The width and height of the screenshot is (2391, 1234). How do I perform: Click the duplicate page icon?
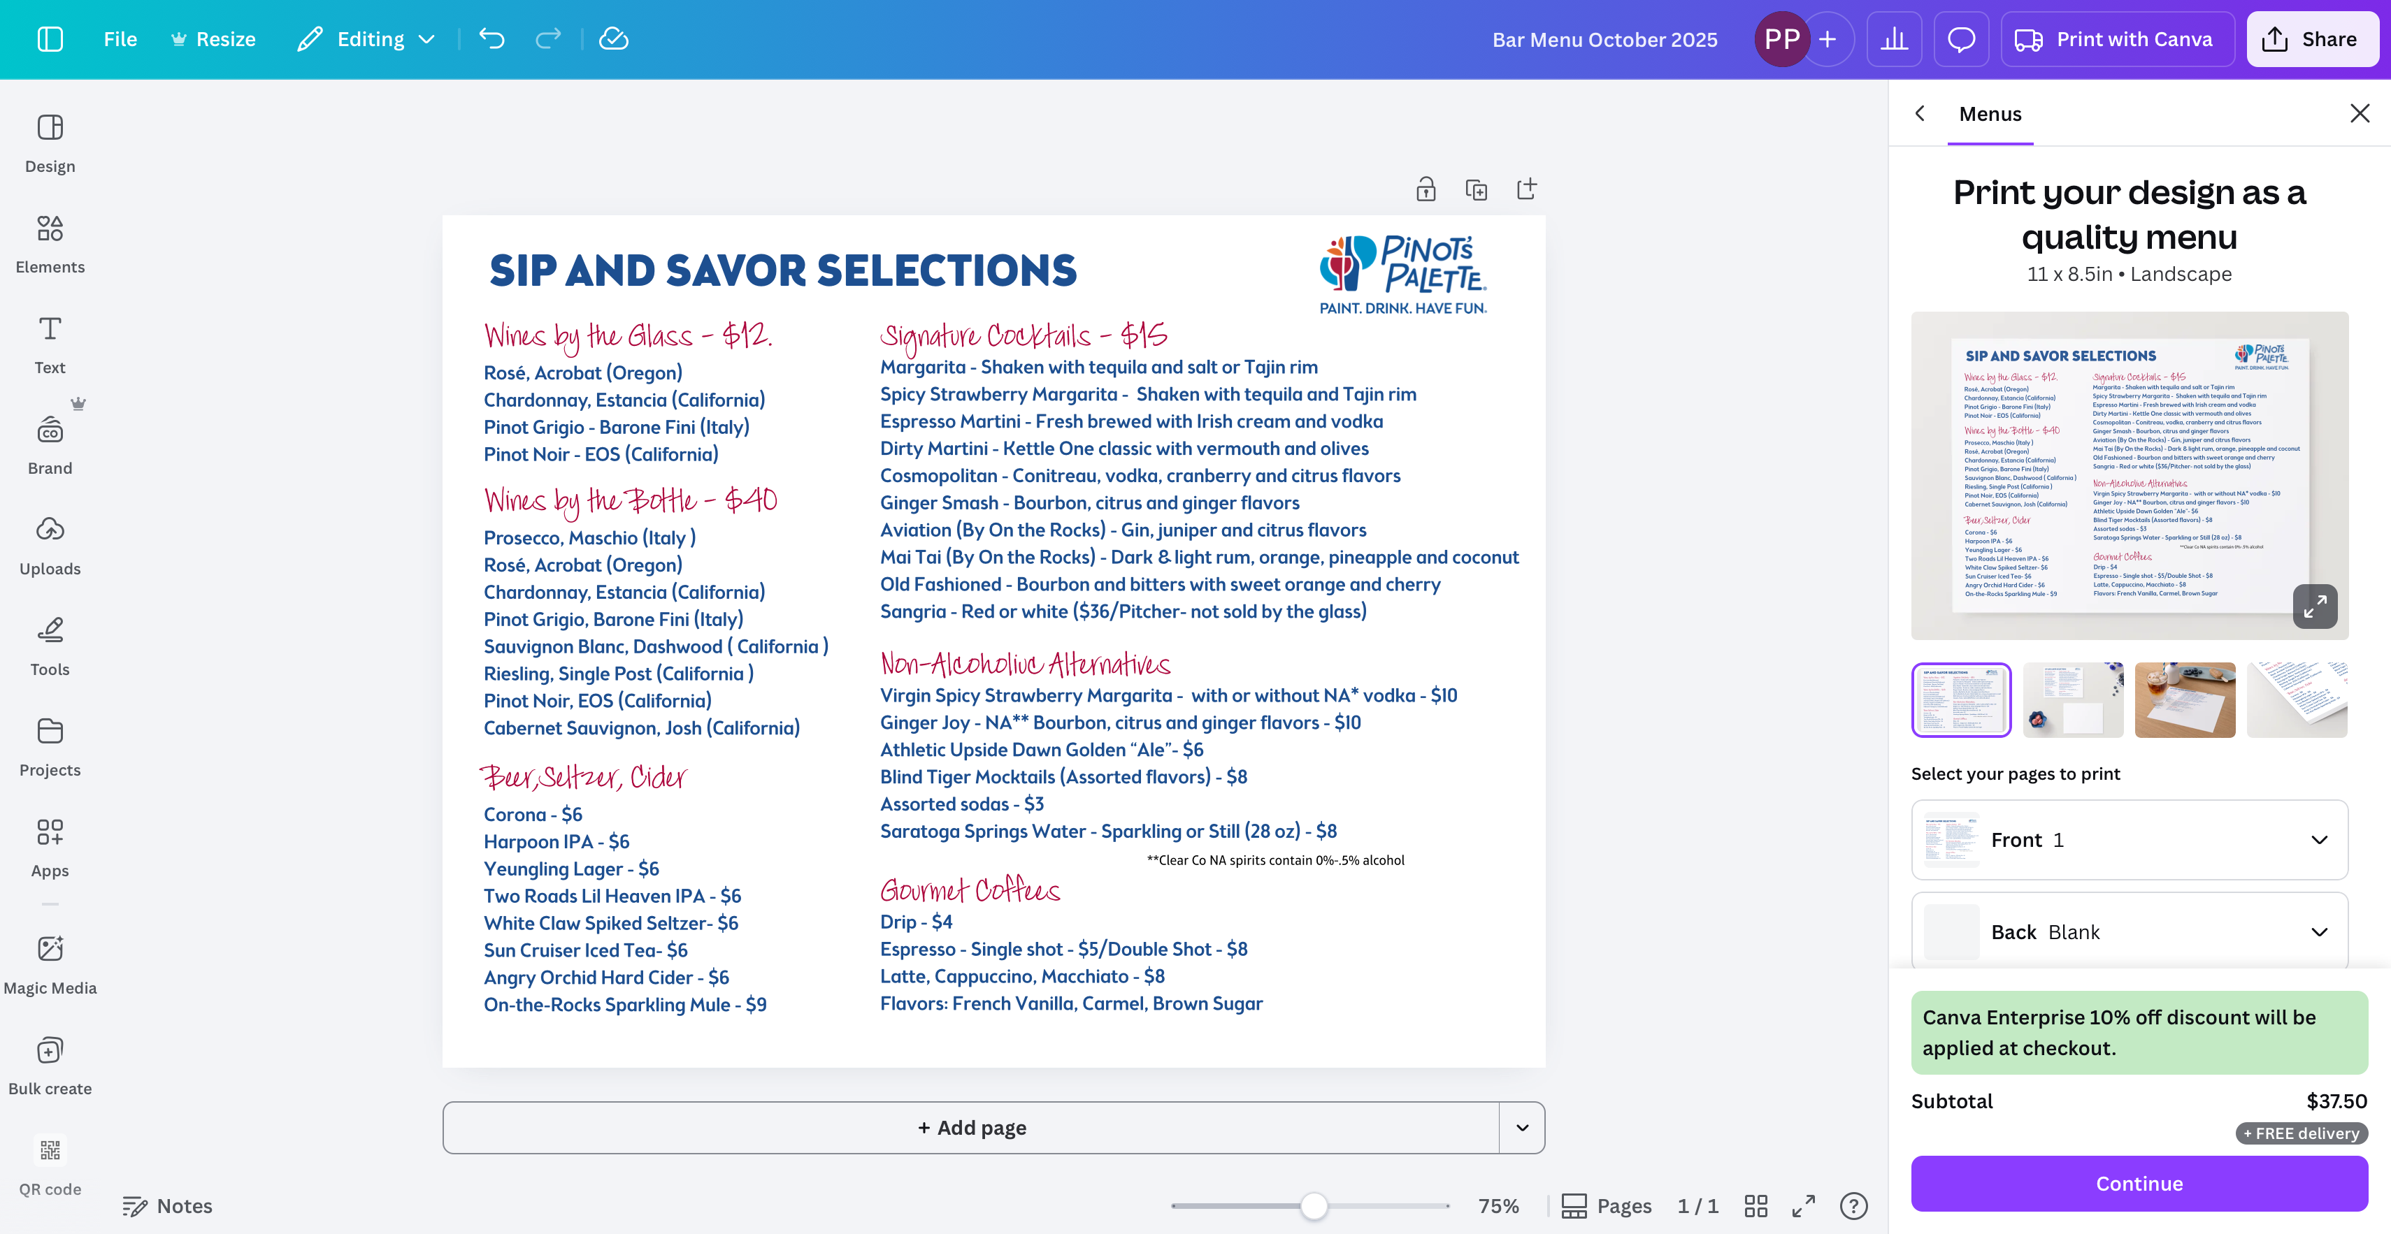click(x=1476, y=190)
